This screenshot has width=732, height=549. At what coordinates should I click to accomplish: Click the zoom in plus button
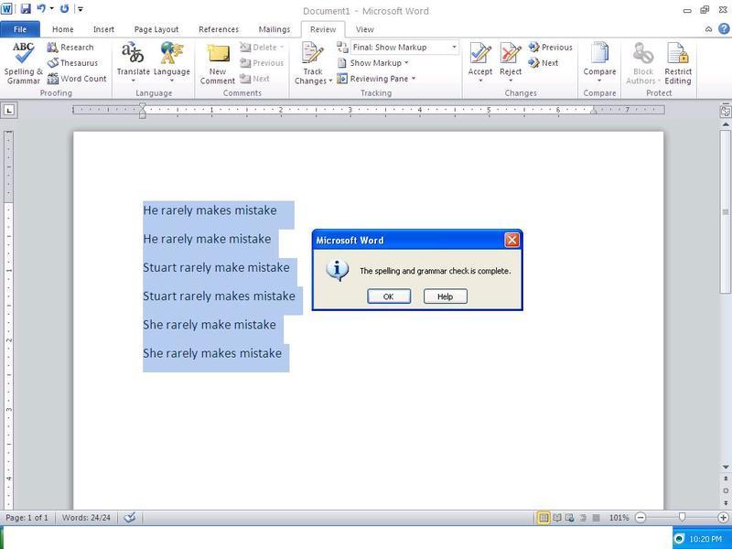tap(723, 518)
